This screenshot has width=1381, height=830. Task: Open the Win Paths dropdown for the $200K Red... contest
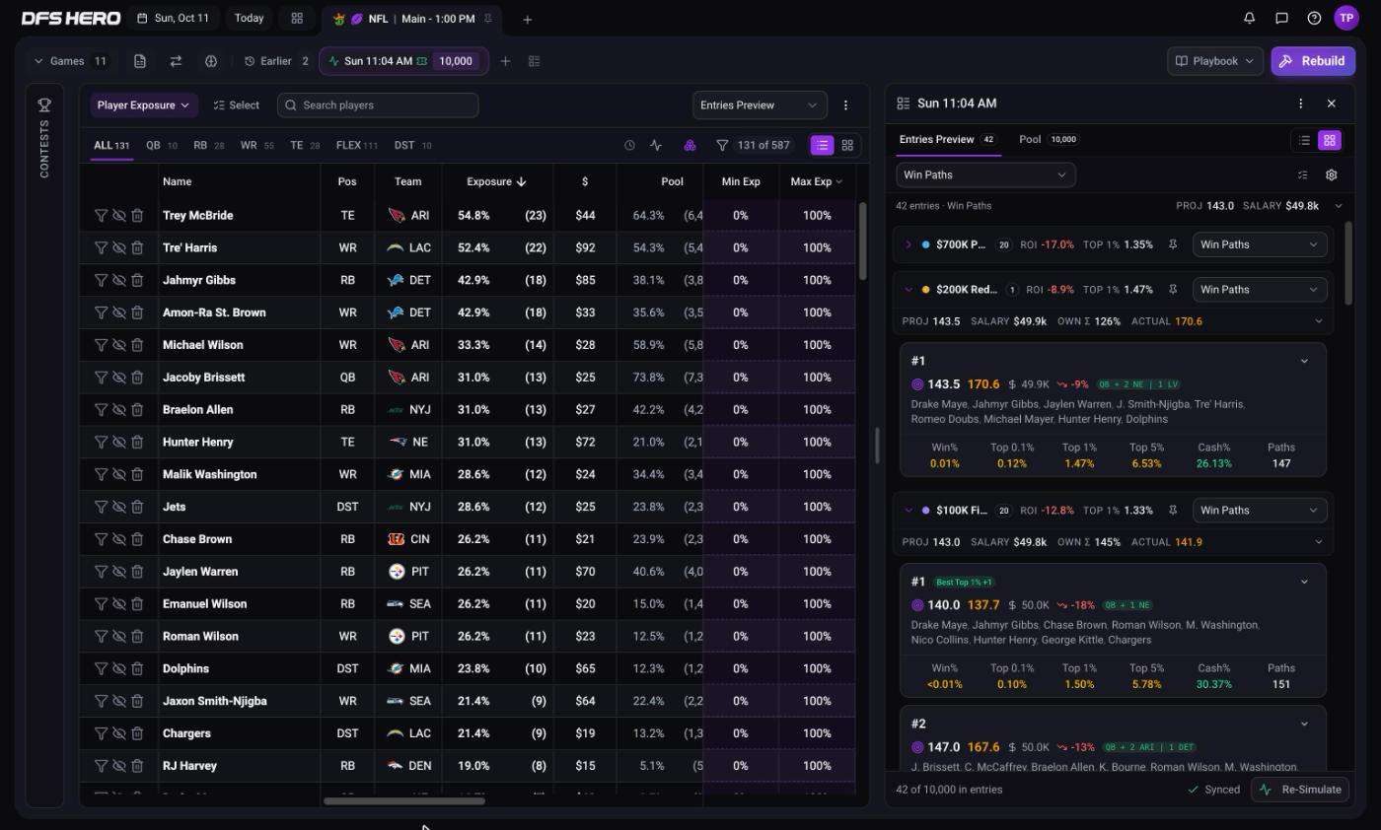pos(1259,290)
